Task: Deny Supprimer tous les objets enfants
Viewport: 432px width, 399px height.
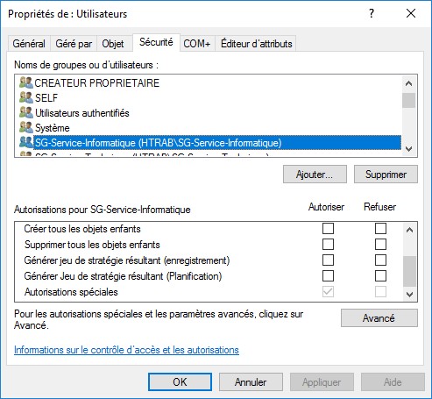Action: [380, 245]
